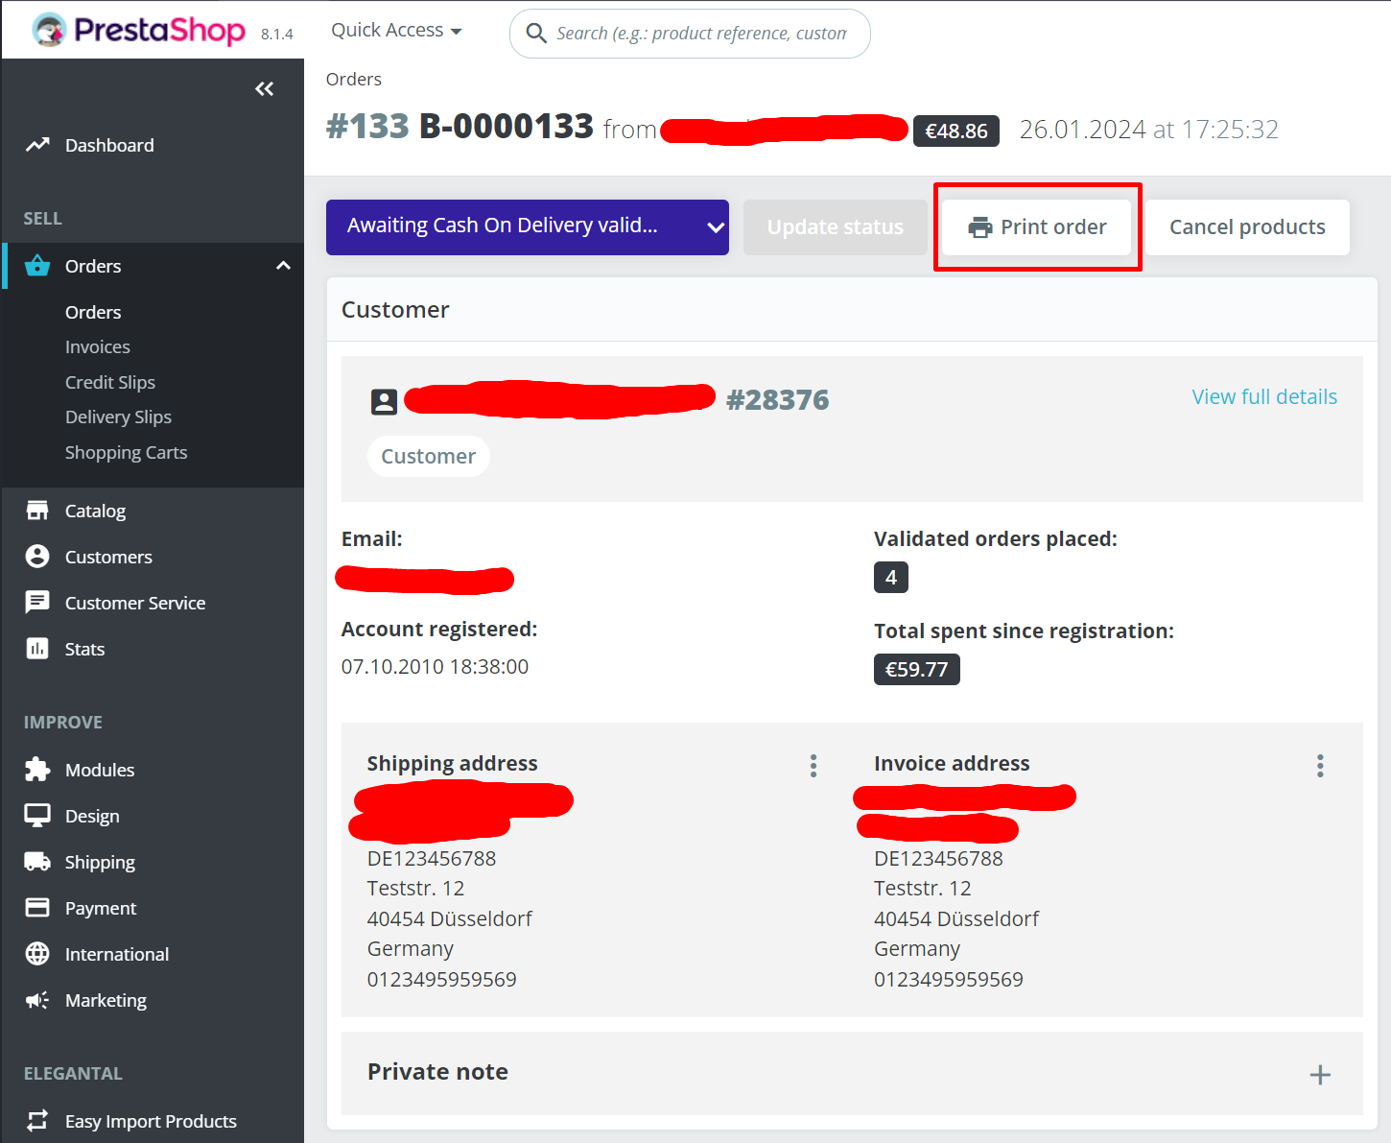Click the Payment card icon

(x=37, y=908)
